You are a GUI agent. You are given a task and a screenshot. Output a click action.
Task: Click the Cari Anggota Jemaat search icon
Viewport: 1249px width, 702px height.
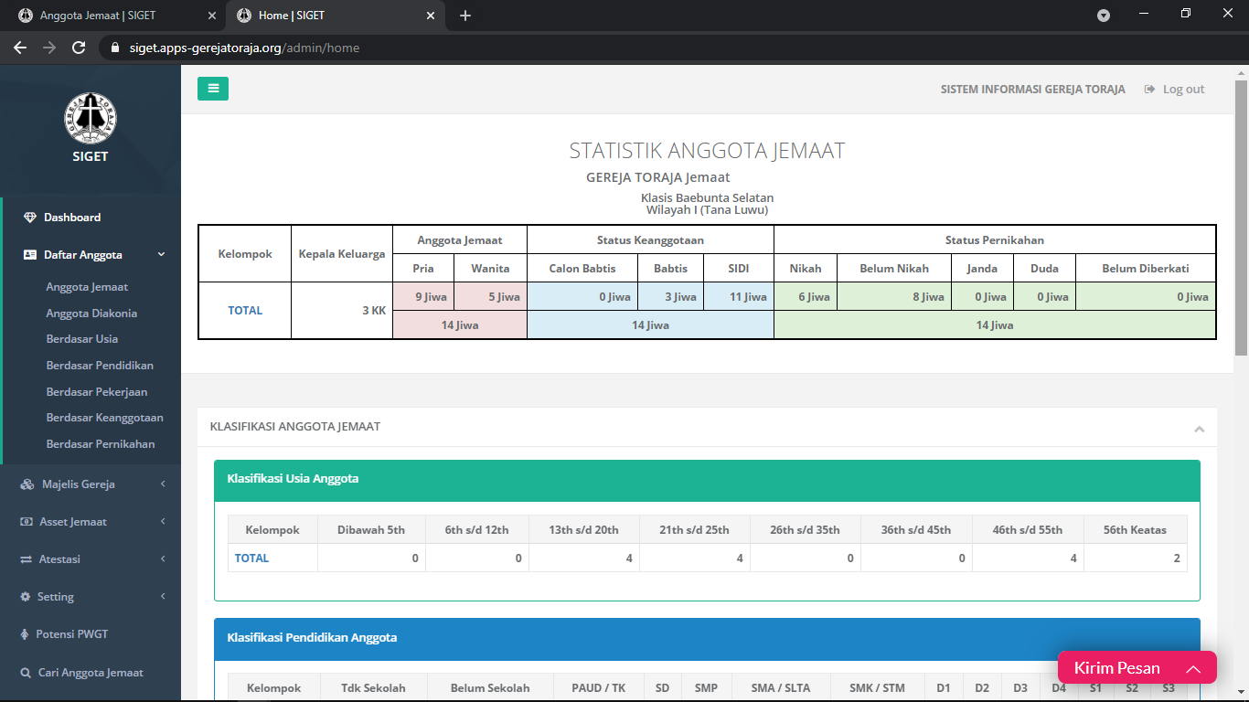point(26,673)
